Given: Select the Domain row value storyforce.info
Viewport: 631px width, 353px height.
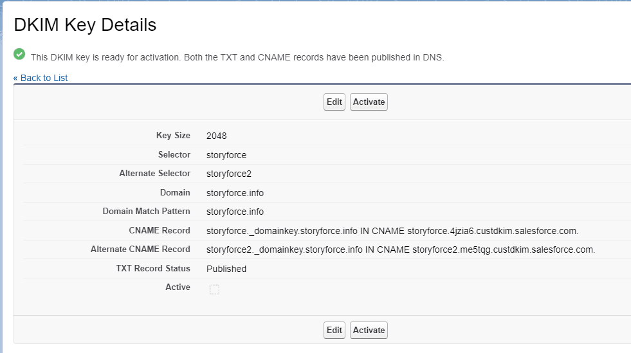Looking at the screenshot, I should pyautogui.click(x=235, y=193).
